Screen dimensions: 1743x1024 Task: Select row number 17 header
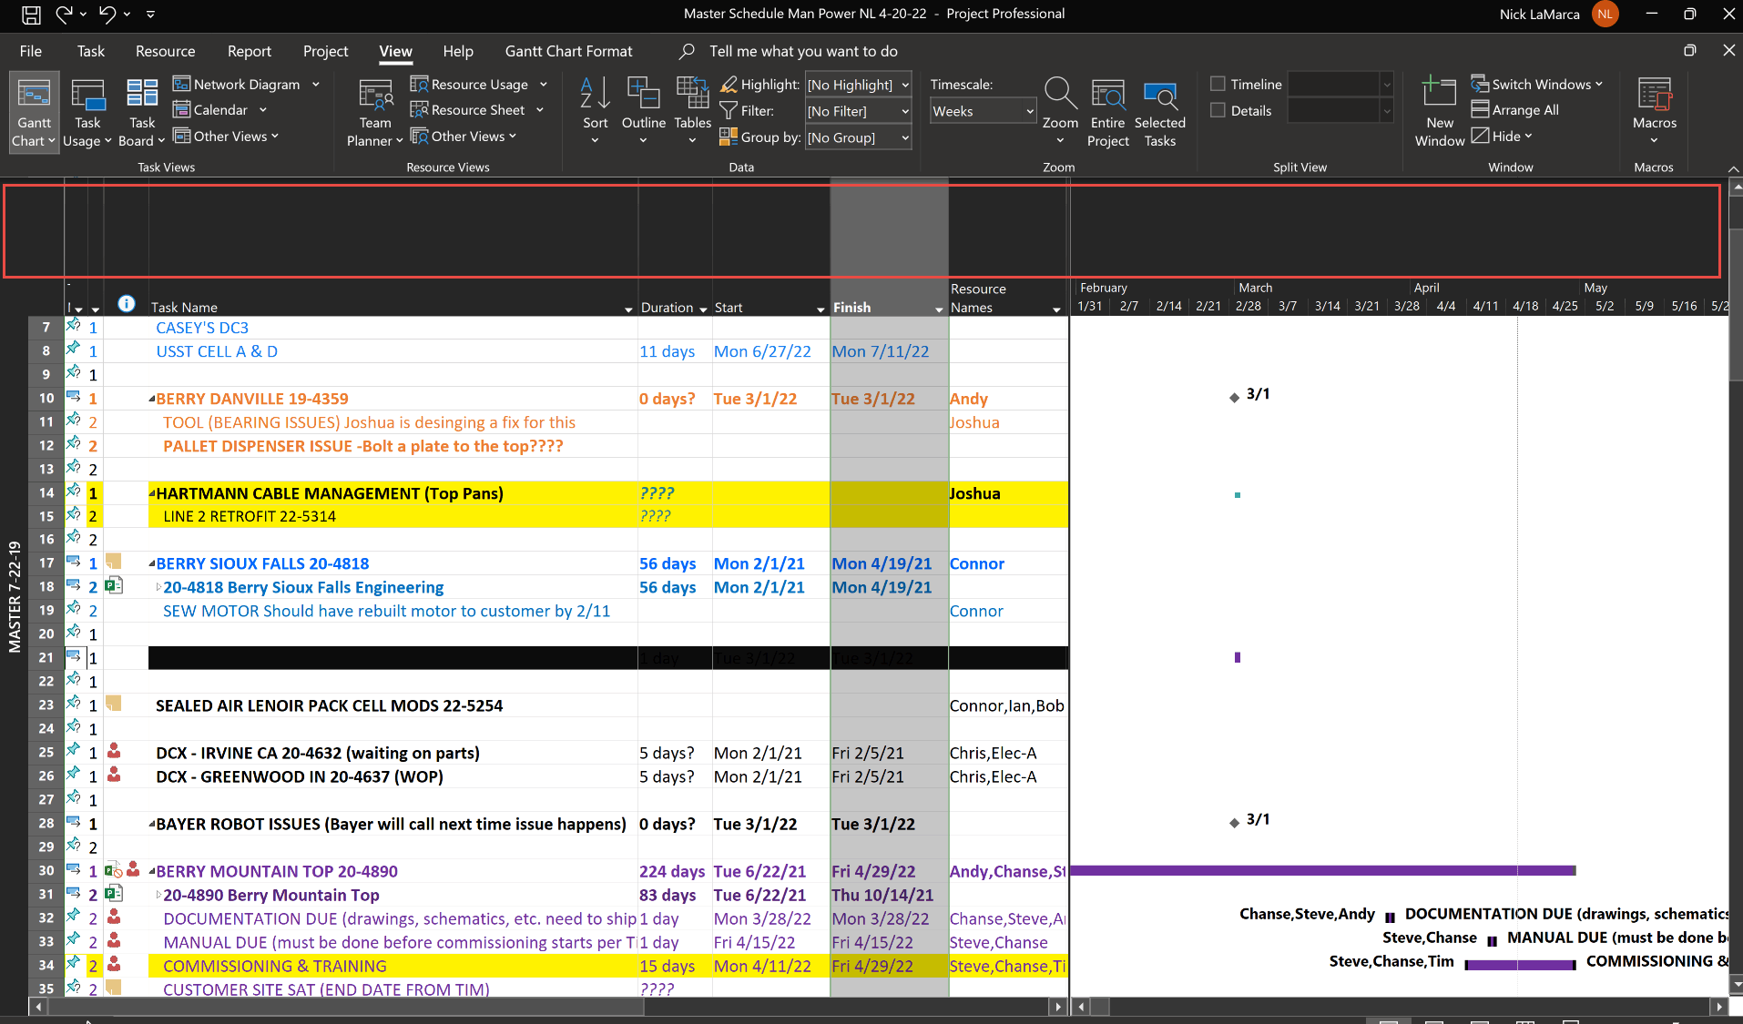point(46,563)
